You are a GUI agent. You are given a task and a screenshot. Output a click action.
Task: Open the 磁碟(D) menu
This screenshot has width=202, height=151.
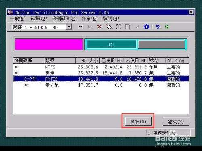pyautogui.click(x=39, y=19)
